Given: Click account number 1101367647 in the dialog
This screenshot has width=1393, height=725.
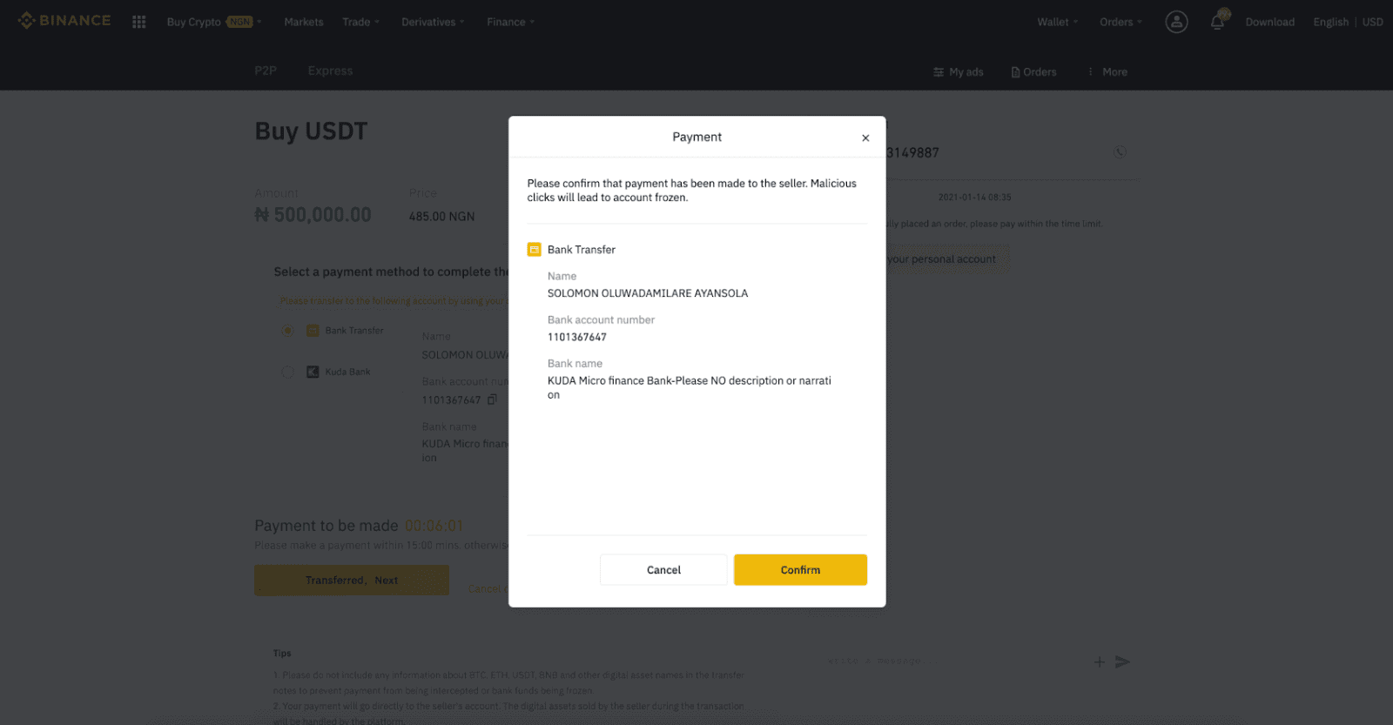Looking at the screenshot, I should (x=576, y=337).
